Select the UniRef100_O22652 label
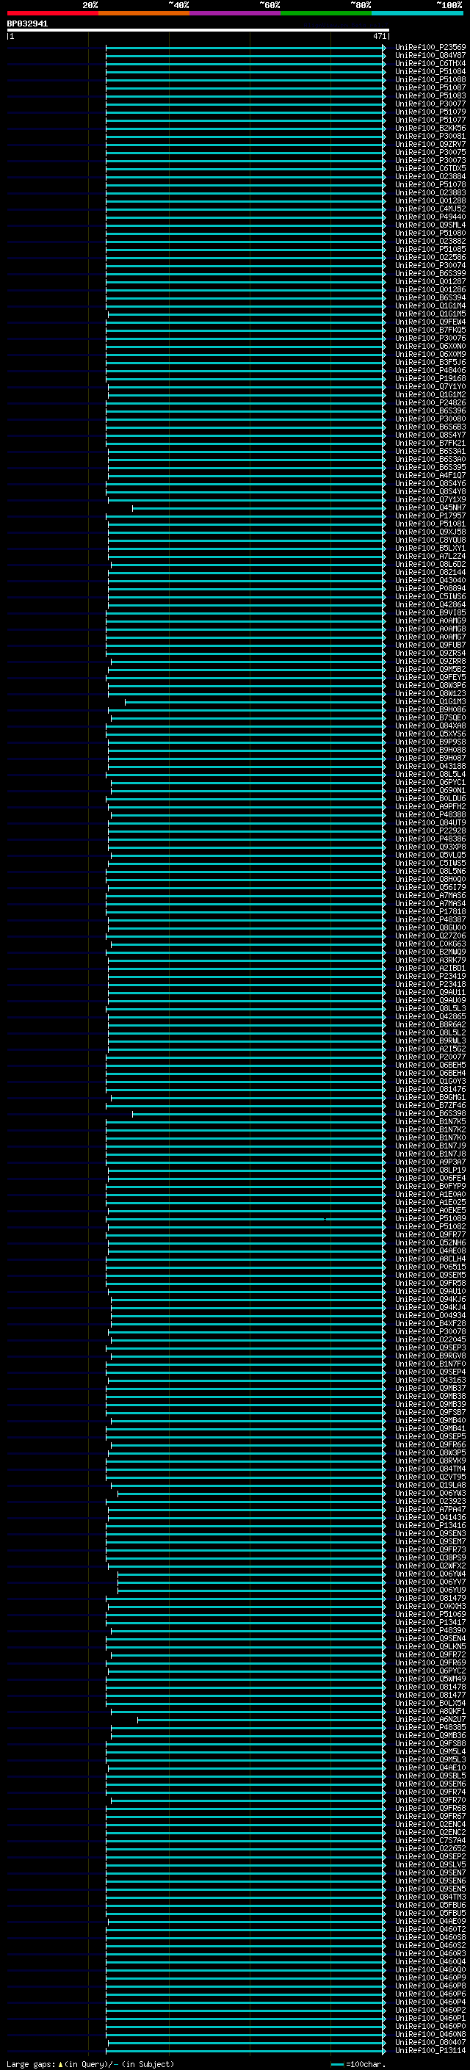470x2070 pixels. coord(430,1848)
